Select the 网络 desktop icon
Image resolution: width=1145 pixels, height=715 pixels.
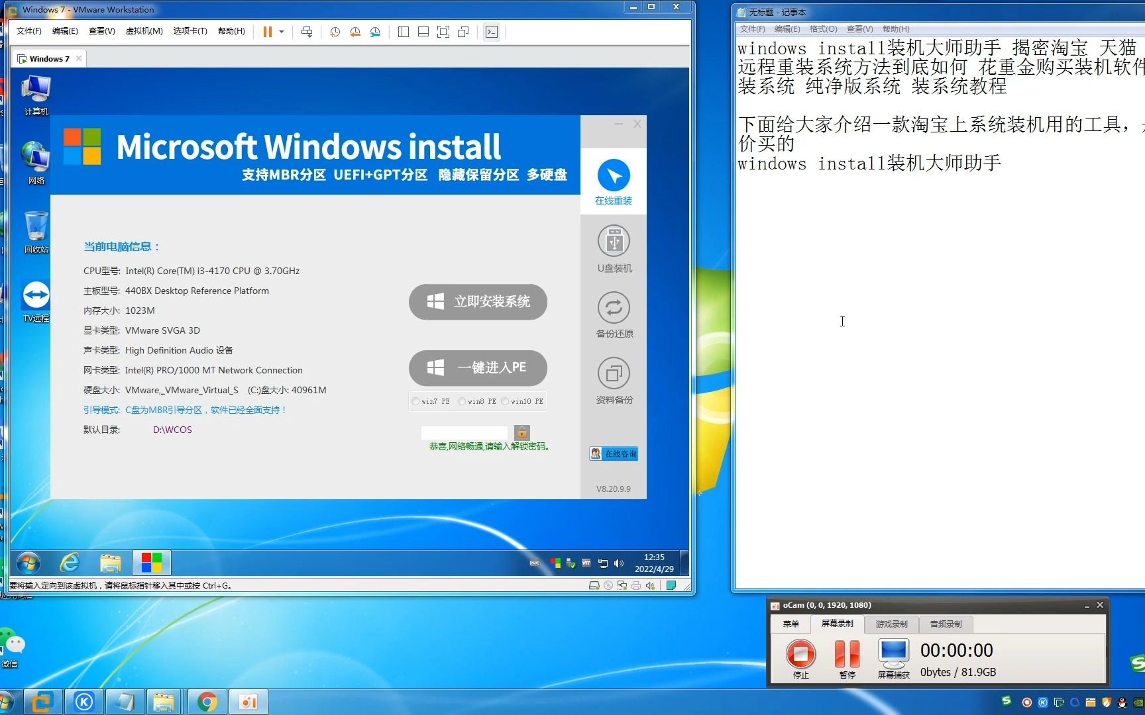click(36, 163)
